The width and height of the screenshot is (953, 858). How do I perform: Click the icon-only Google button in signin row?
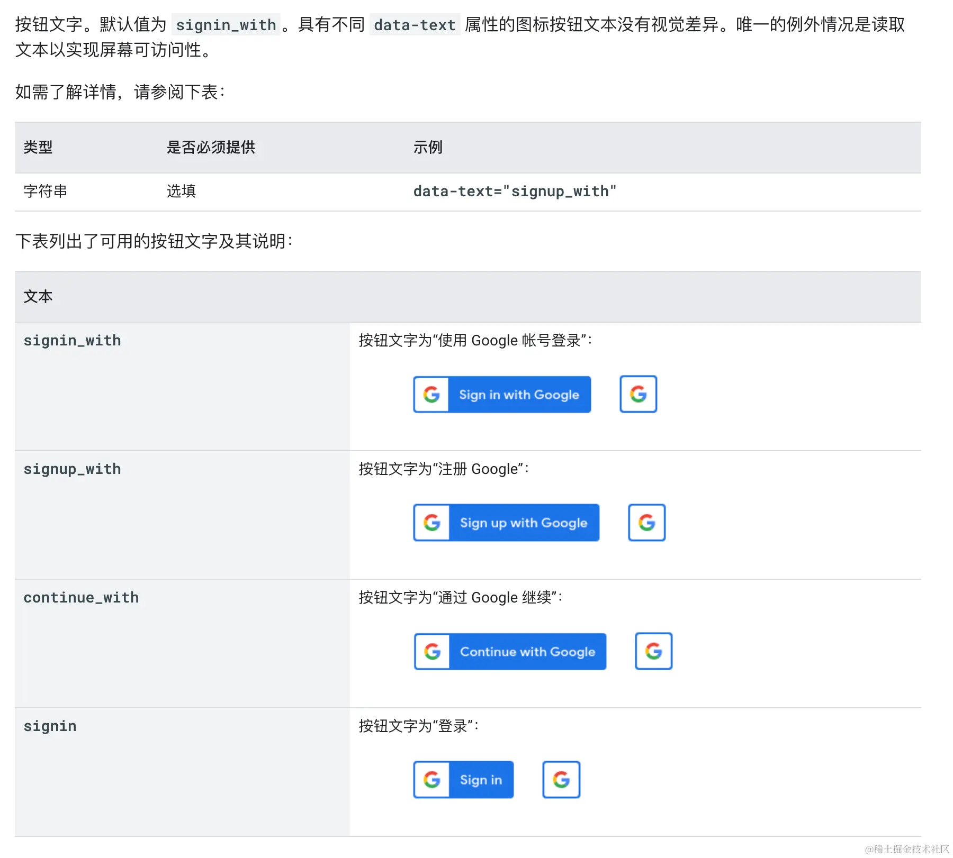(x=561, y=780)
